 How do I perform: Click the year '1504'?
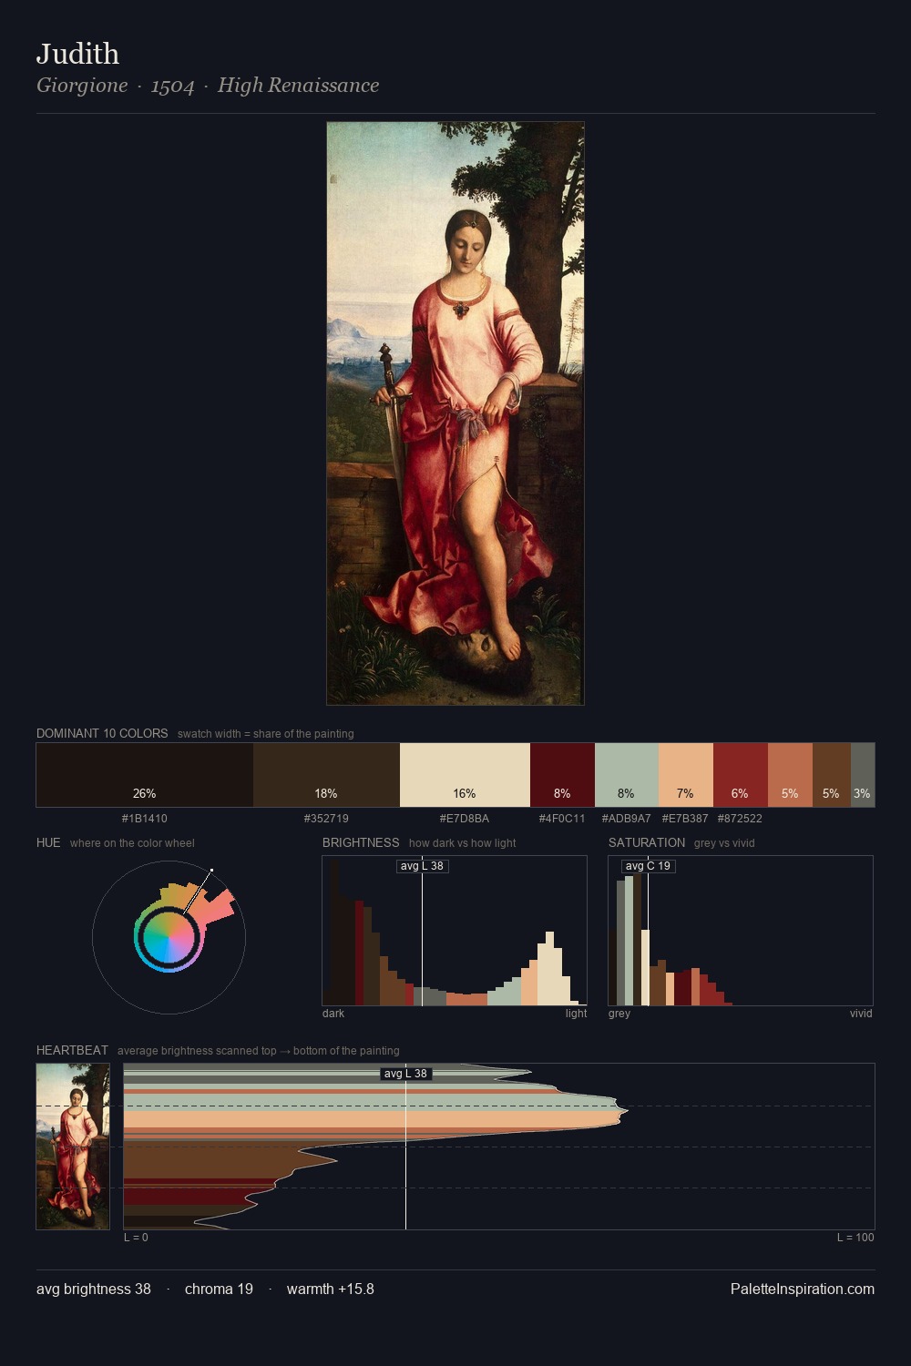[x=173, y=86]
